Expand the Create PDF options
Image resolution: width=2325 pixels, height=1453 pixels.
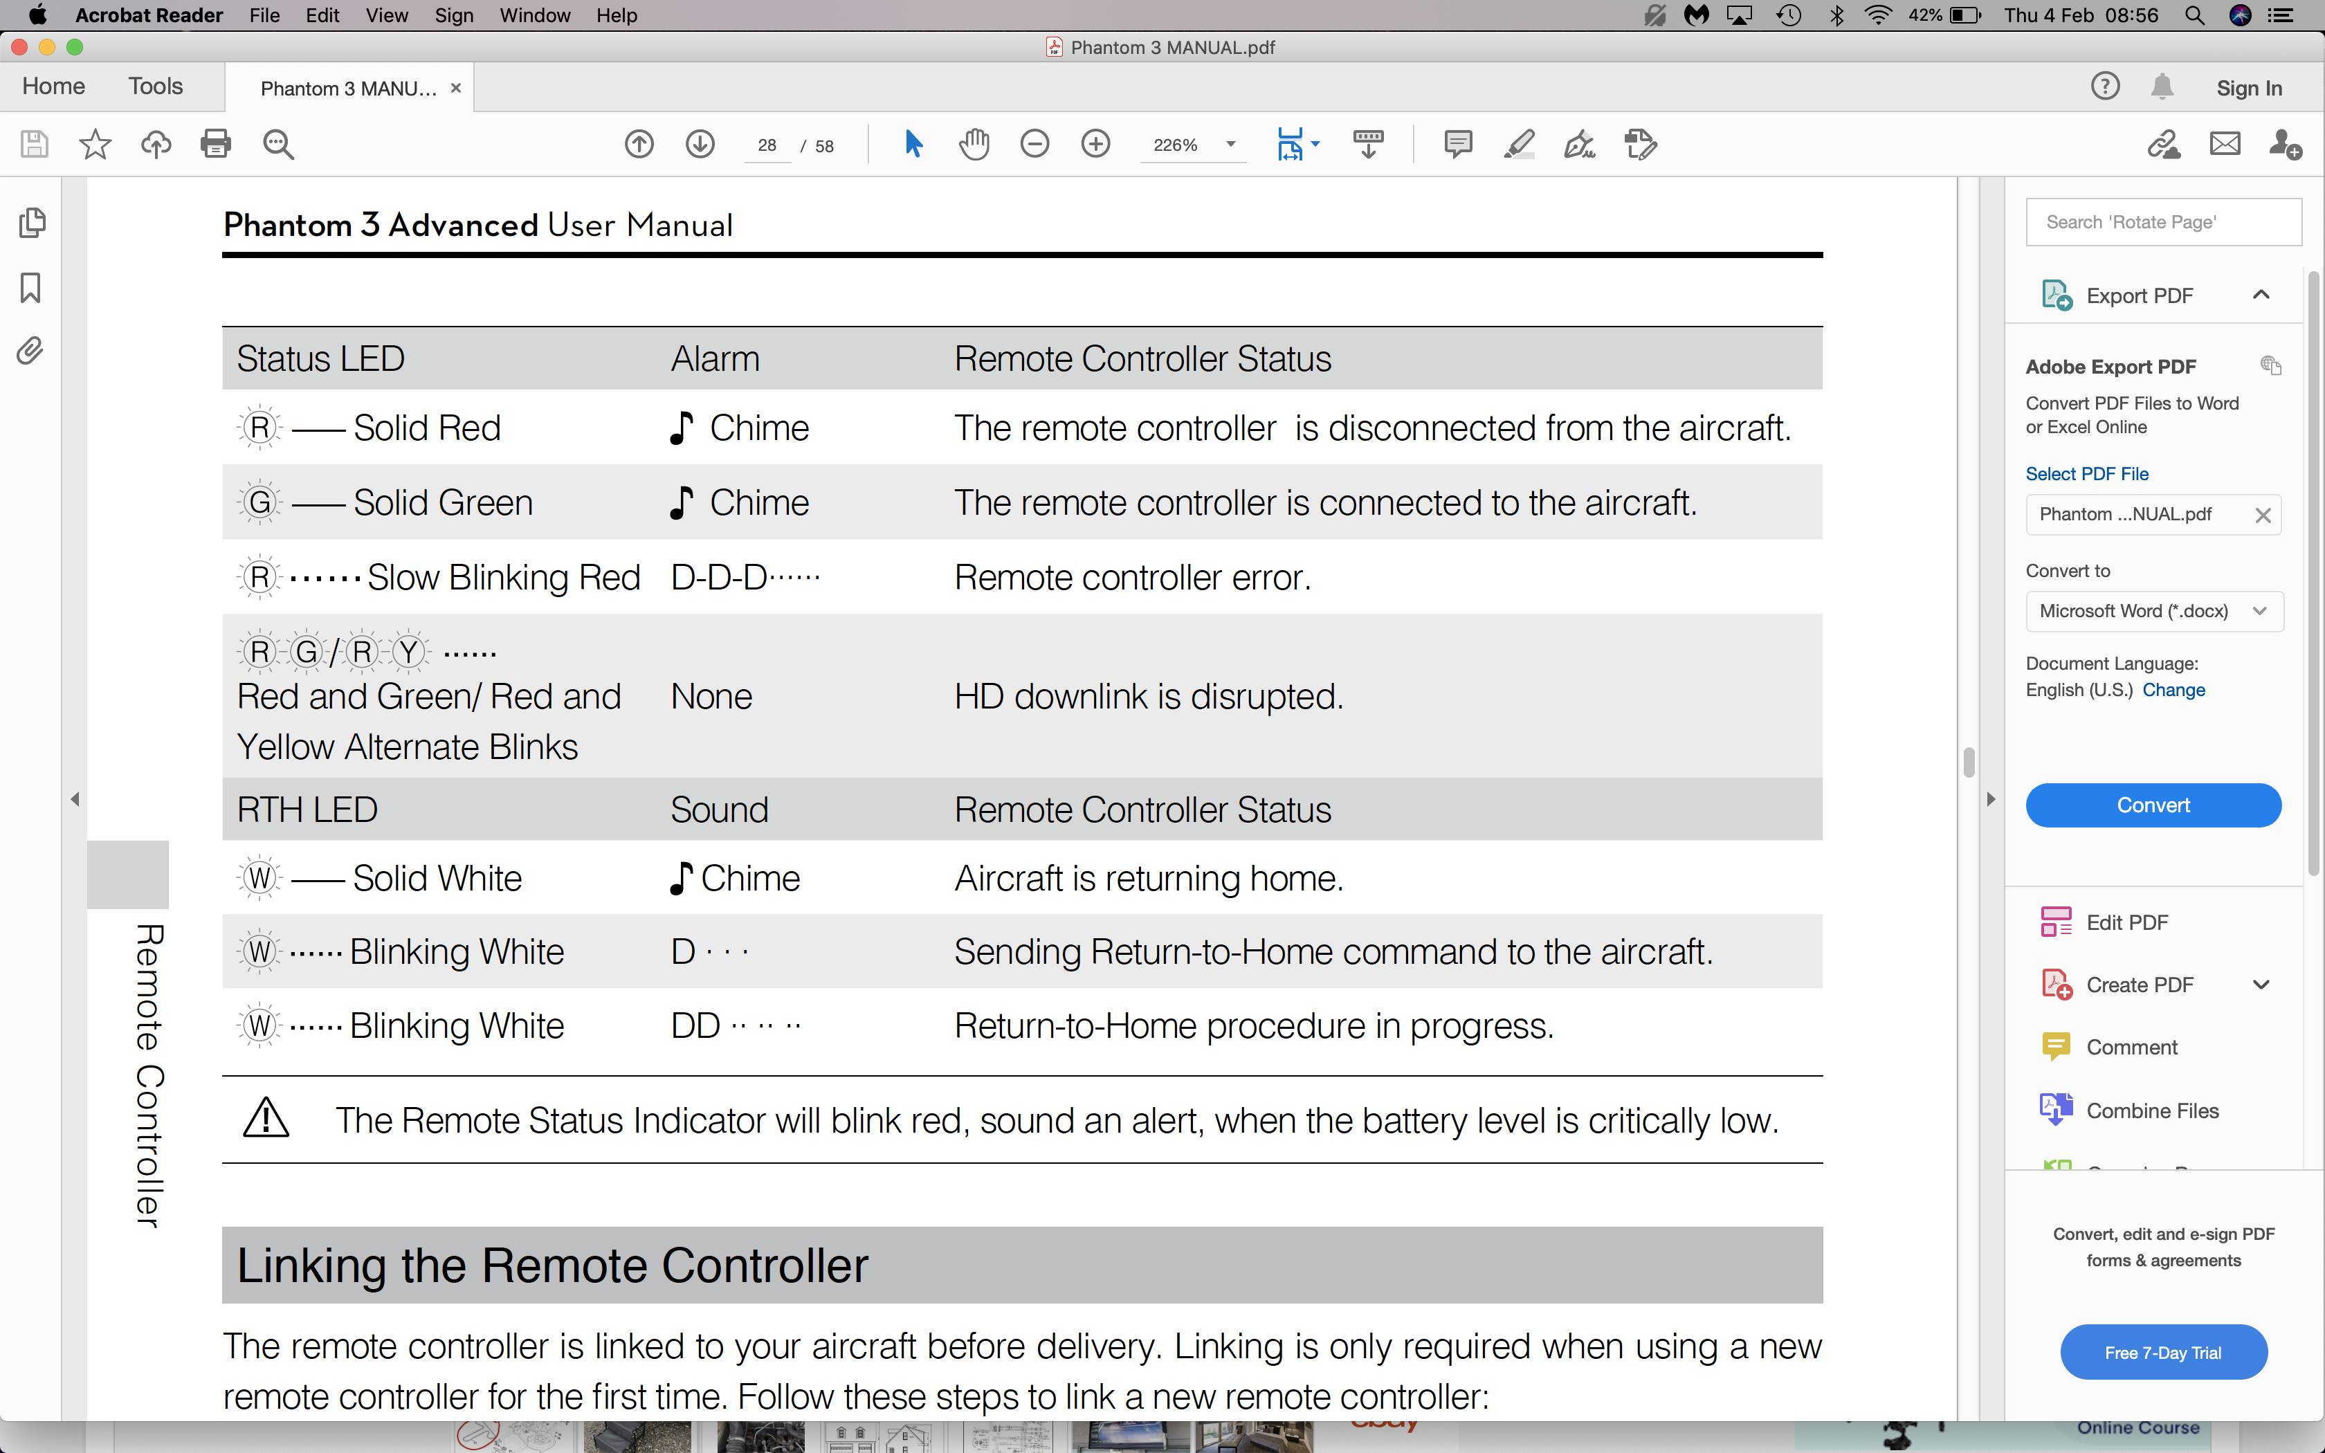[2261, 985]
